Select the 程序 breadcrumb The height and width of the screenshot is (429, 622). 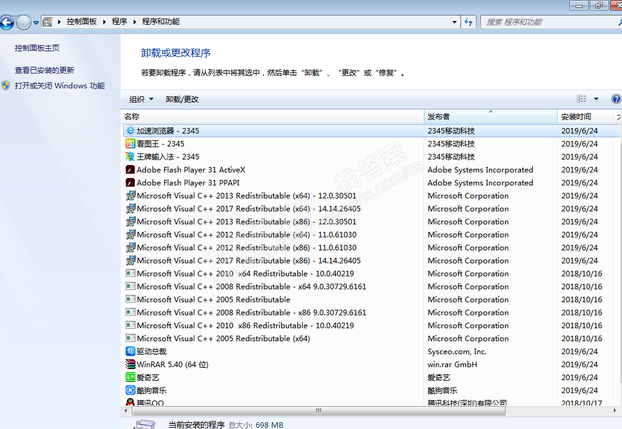[119, 22]
